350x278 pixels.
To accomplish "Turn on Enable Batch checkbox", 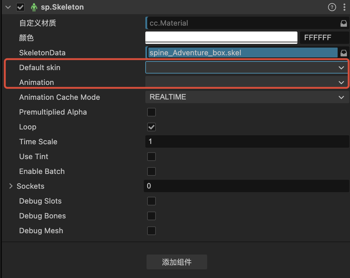I will (x=152, y=171).
